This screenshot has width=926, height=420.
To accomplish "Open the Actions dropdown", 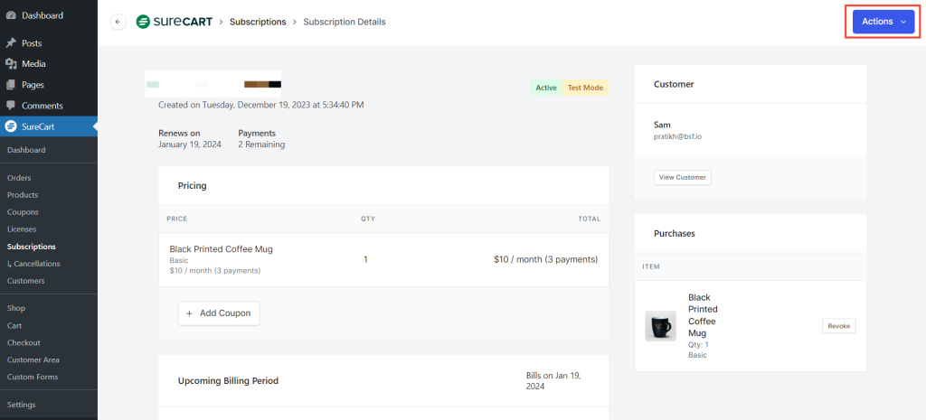I will [883, 22].
